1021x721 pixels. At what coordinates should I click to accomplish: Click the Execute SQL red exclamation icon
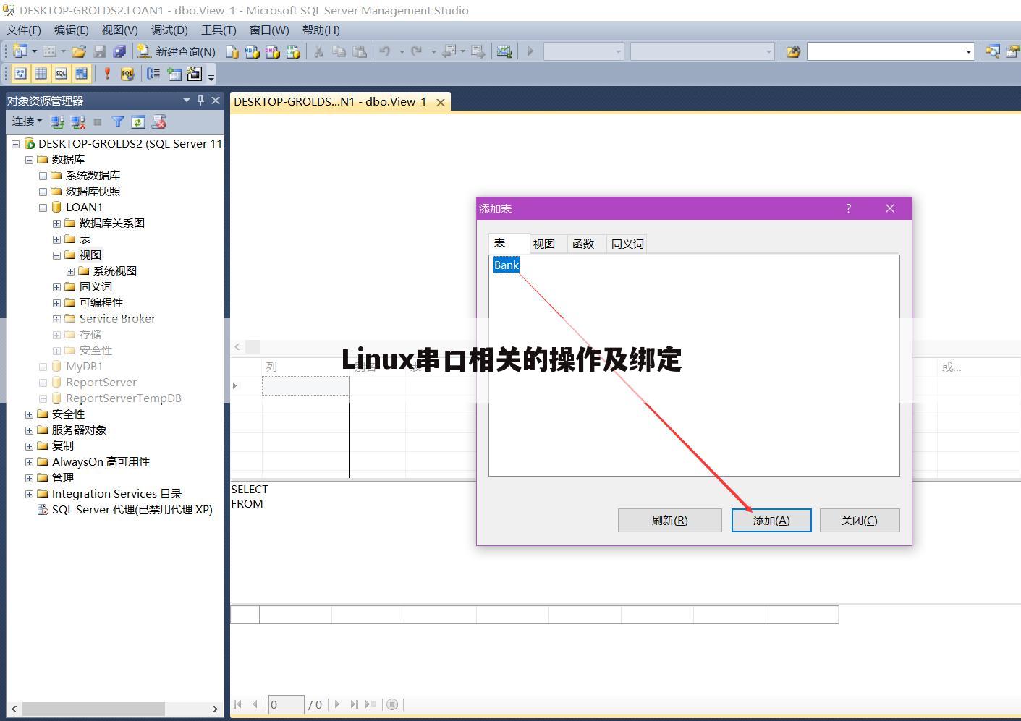[x=107, y=73]
